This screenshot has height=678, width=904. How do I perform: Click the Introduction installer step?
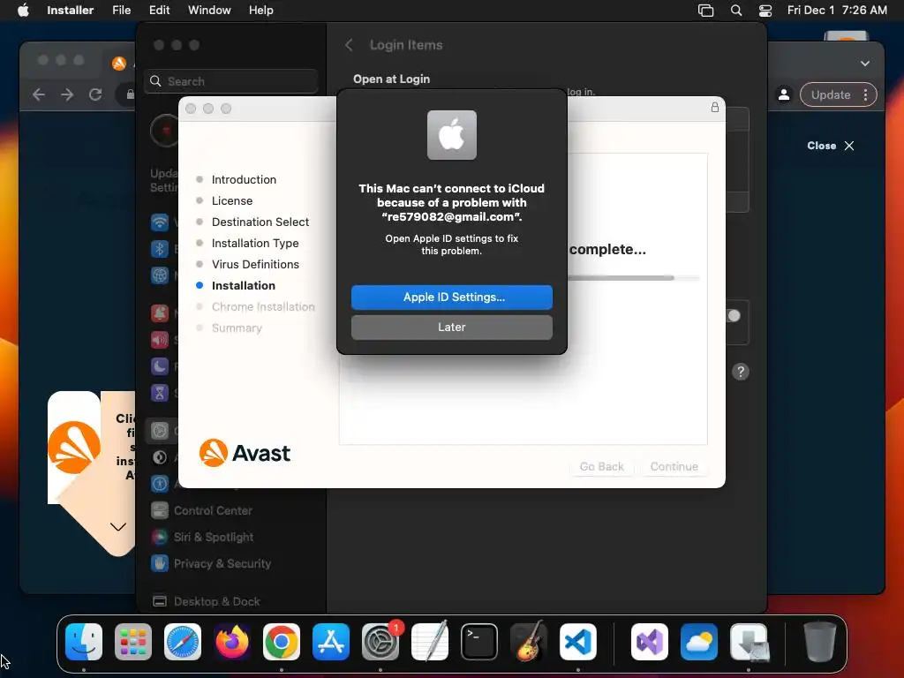pos(244,179)
